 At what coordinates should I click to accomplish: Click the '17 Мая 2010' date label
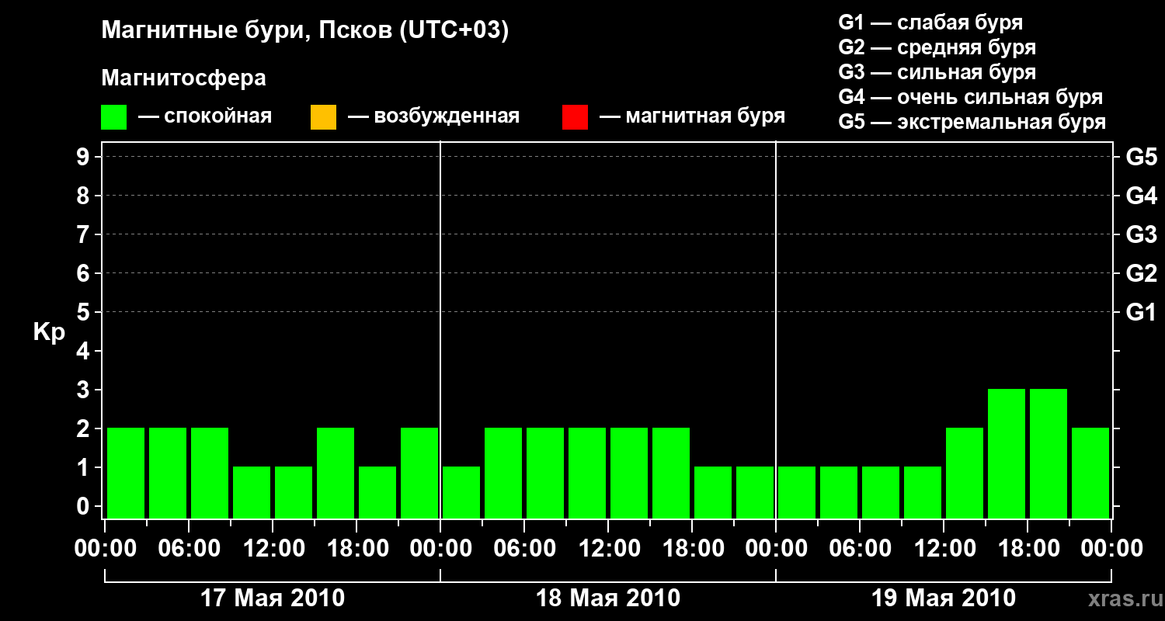tap(273, 598)
